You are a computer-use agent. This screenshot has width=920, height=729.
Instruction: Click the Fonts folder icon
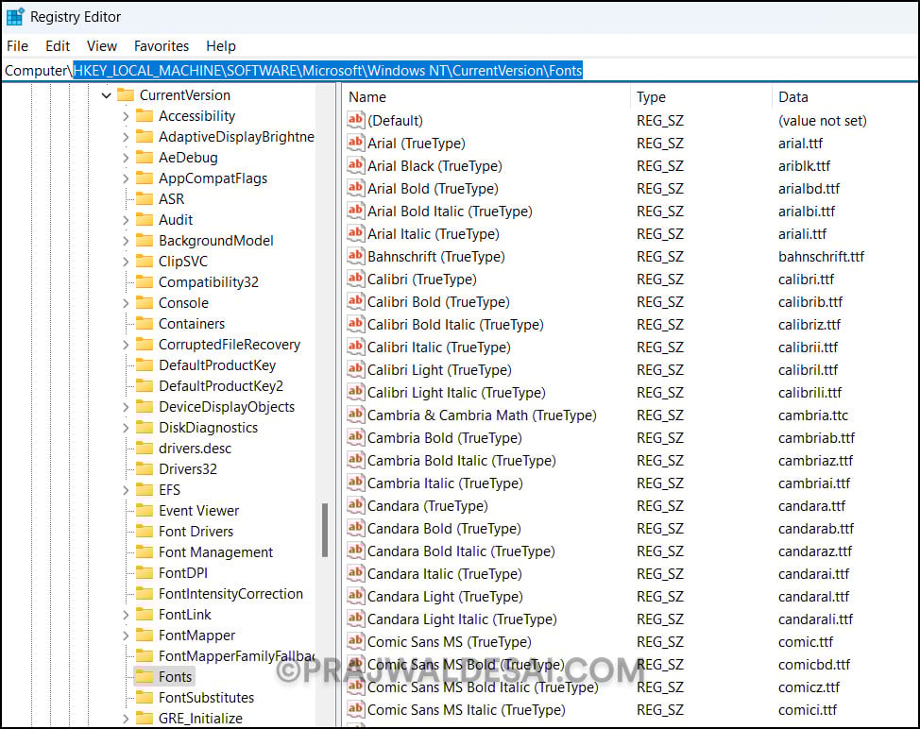pyautogui.click(x=145, y=677)
